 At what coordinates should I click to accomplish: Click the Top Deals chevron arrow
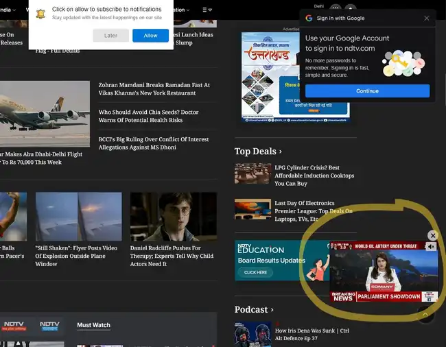pyautogui.click(x=281, y=152)
